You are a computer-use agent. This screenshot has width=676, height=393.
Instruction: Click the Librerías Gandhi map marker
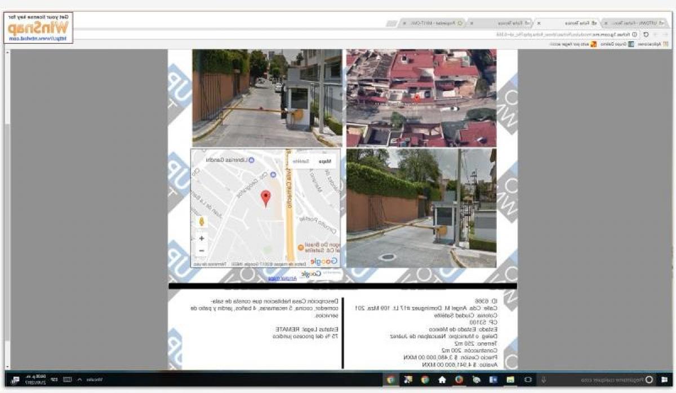click(252, 160)
